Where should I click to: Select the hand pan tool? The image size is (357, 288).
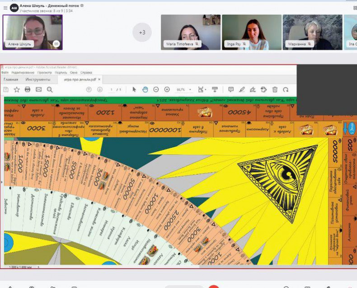click(x=145, y=89)
